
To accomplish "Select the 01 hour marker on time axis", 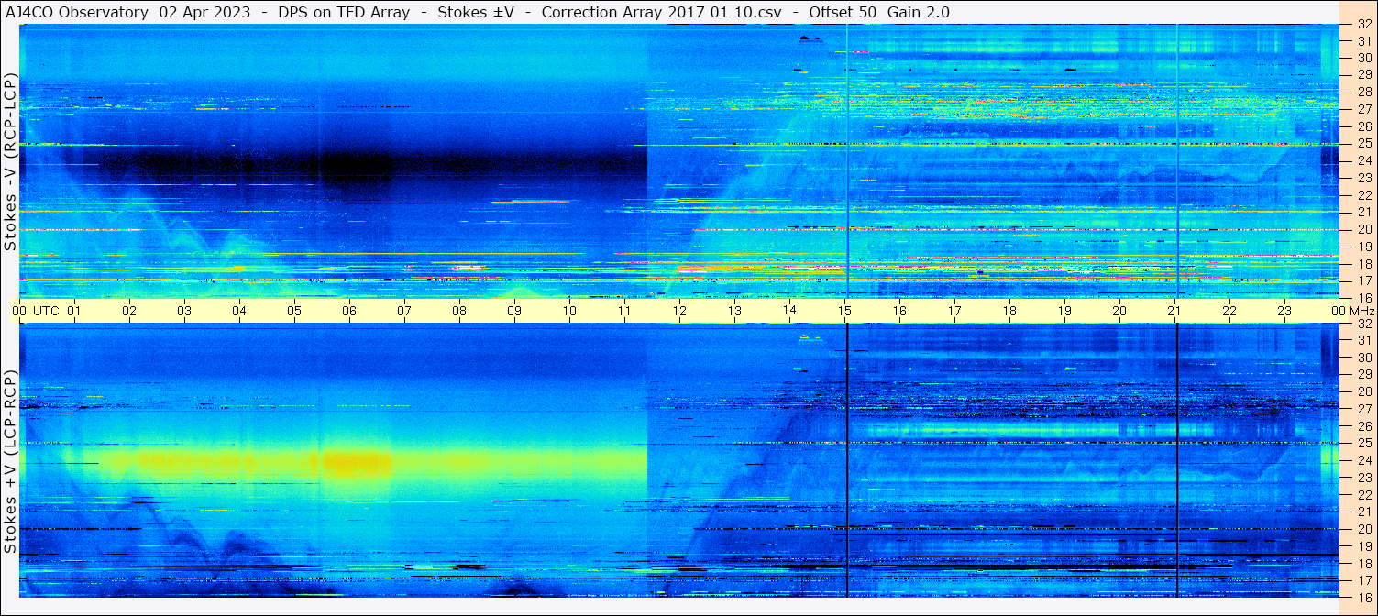I will coord(74,311).
